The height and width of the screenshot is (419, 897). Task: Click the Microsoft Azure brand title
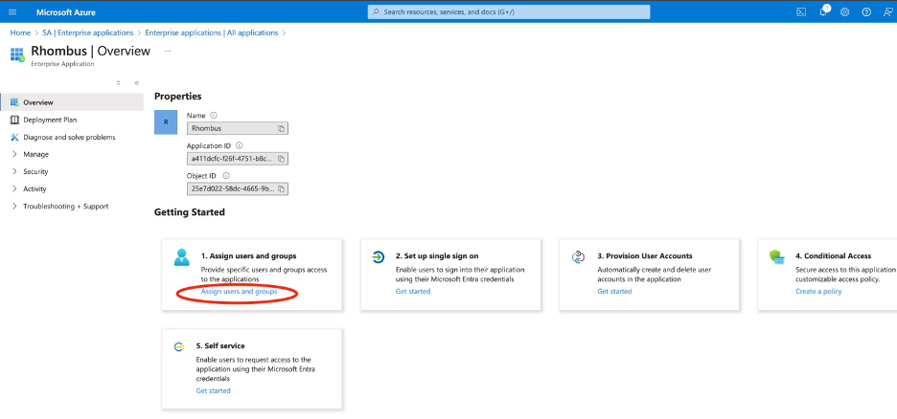66,12
